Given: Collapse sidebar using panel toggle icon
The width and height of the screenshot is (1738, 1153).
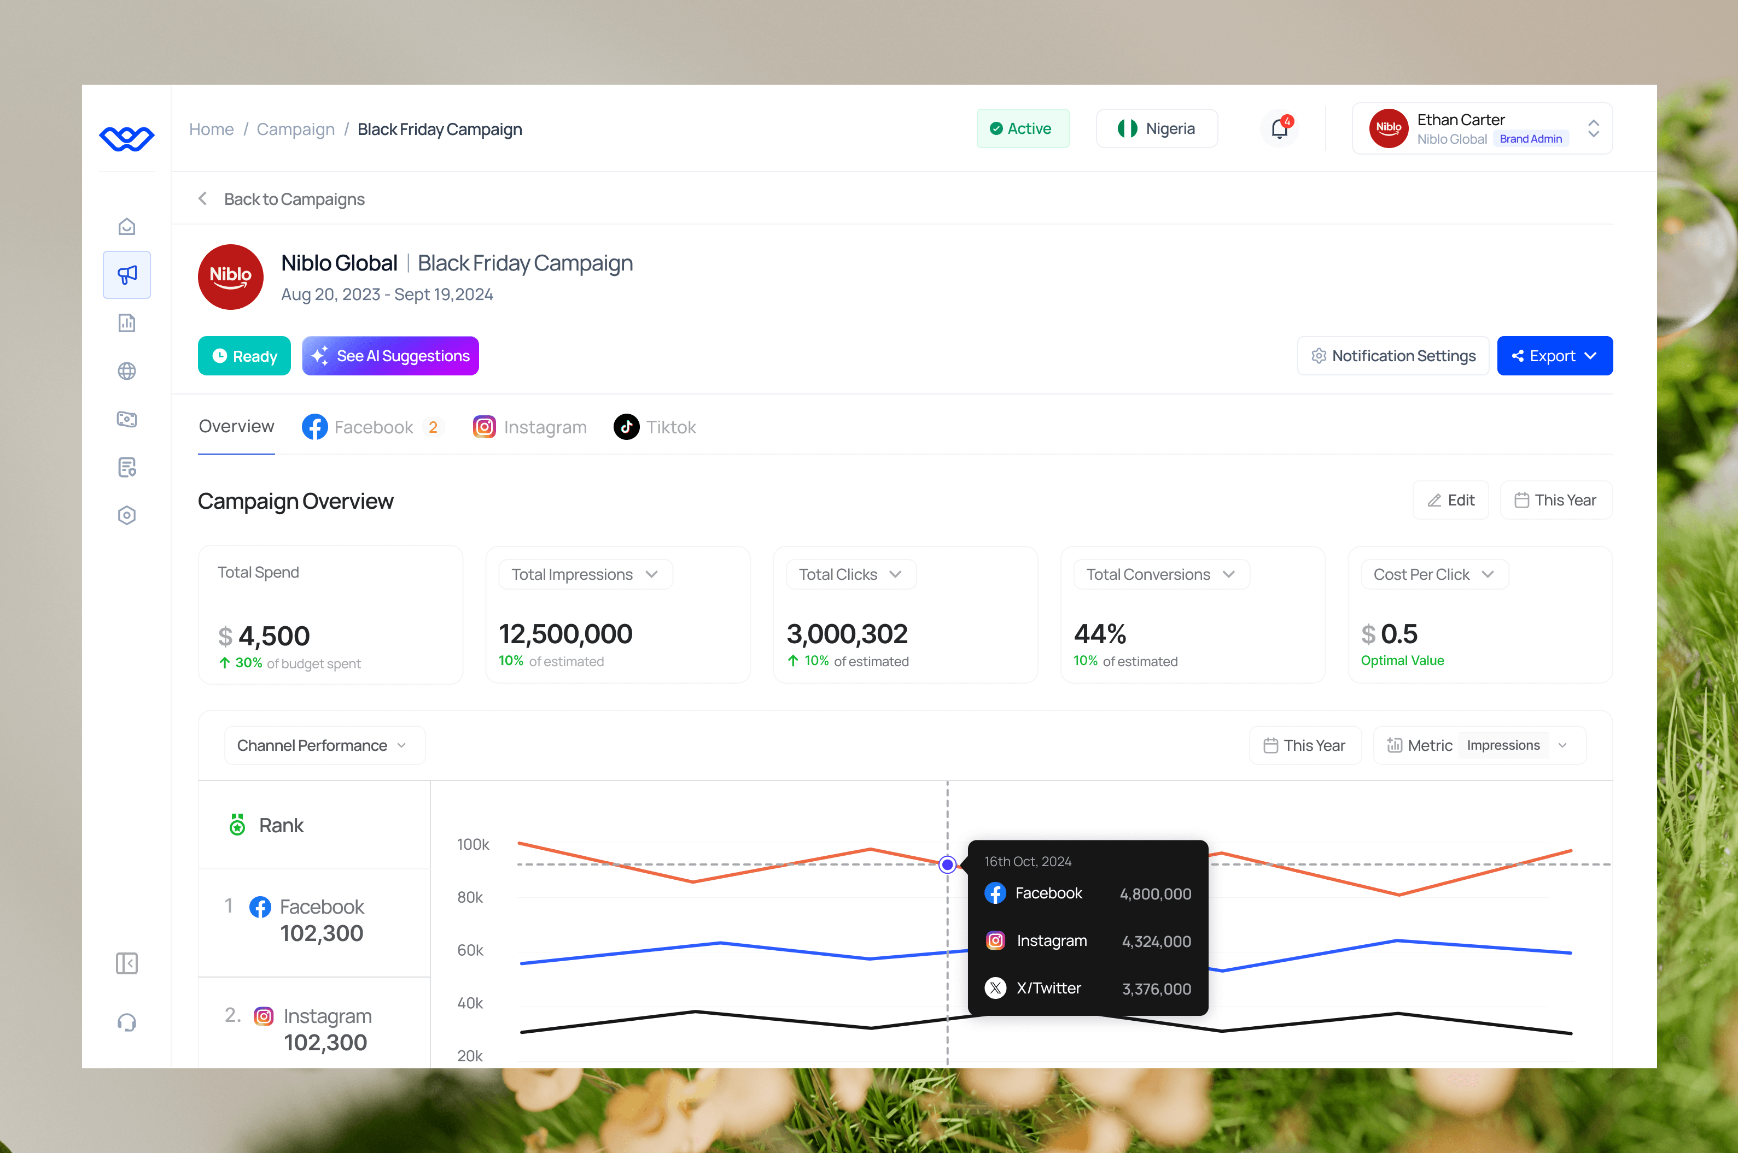Looking at the screenshot, I should [126, 963].
